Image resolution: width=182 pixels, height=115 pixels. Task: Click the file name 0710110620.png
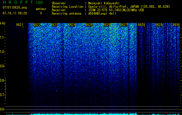(15, 8)
